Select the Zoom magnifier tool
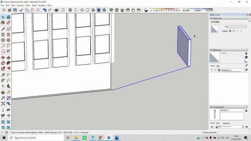Screen dimensions: 251x141 click(x=3, y=98)
